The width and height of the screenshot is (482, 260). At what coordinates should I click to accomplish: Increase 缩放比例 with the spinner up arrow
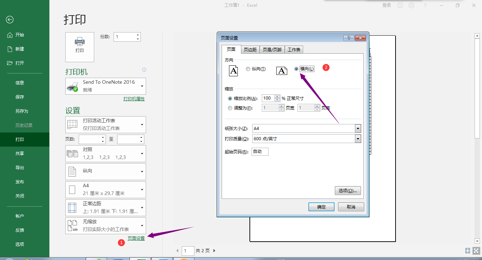click(277, 96)
